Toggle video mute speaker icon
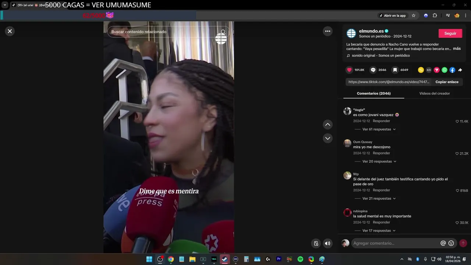The width and height of the screenshot is (471, 265). 327,243
